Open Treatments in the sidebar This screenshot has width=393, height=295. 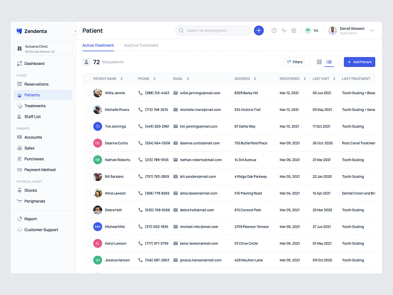43,106
